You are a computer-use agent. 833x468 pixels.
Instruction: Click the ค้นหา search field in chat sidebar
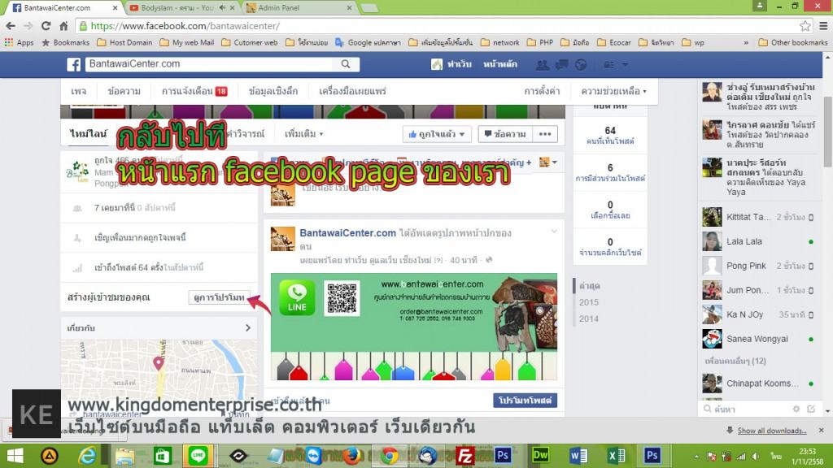tap(732, 409)
